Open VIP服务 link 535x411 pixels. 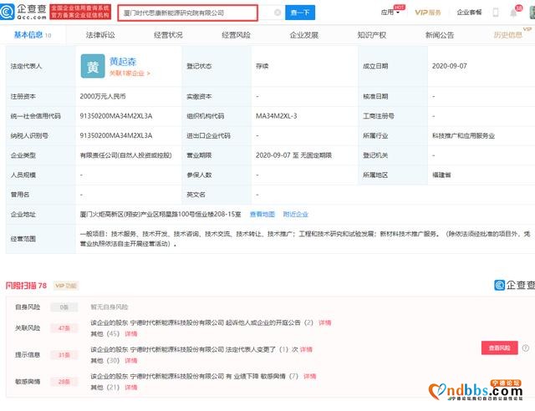point(428,13)
